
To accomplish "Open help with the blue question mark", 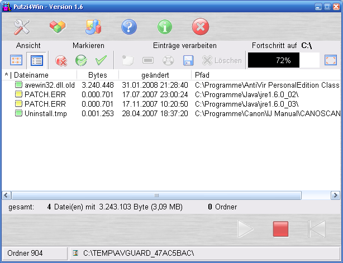I will click(129, 27).
